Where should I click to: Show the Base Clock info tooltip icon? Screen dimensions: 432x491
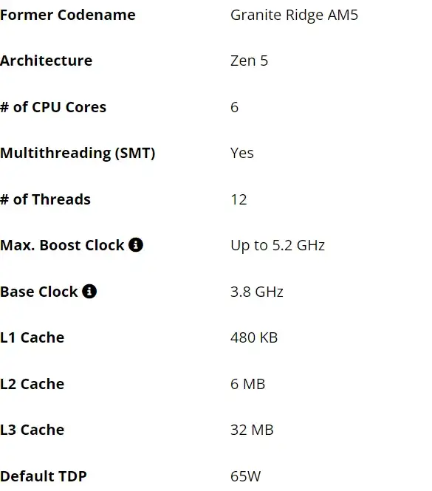pos(89,291)
